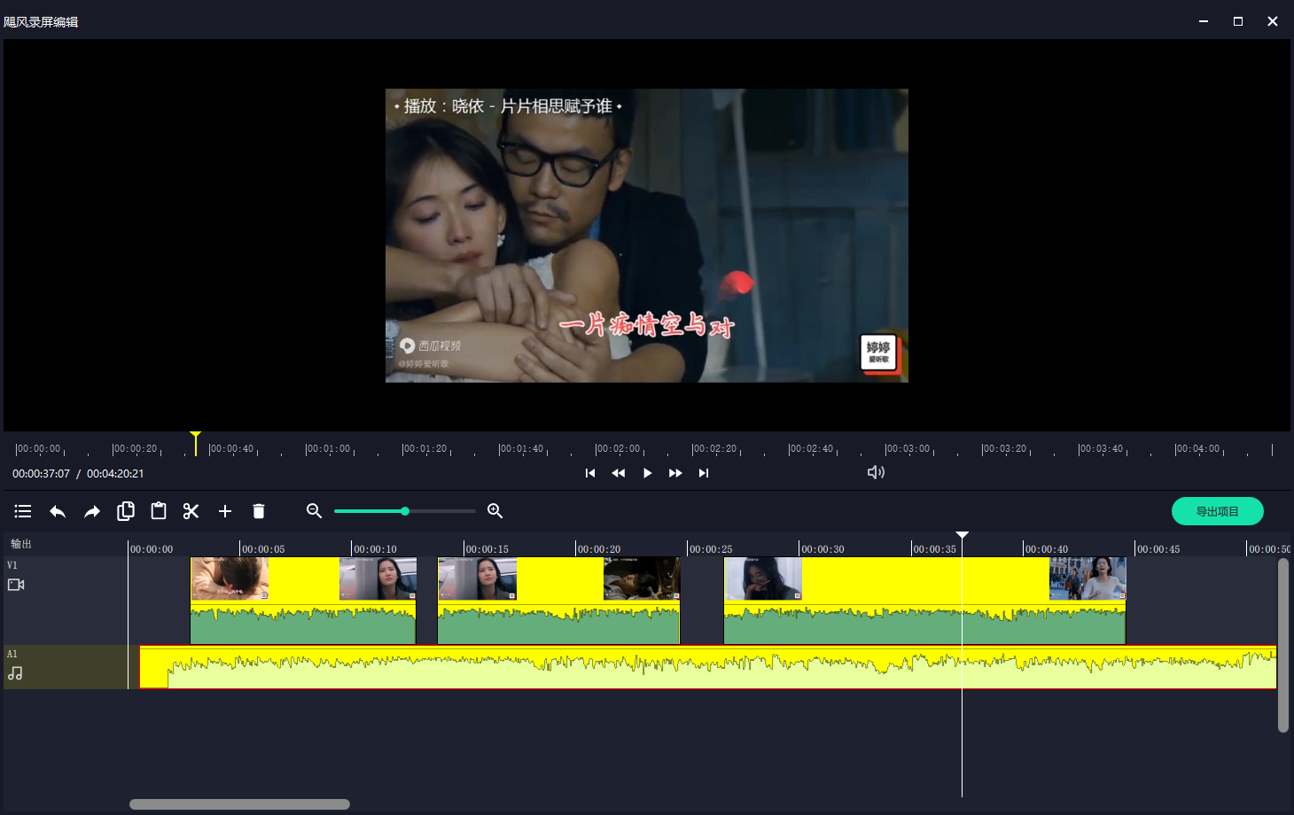Screen dimensions: 1294x815
Task: Copy the selected clip
Action: (126, 511)
